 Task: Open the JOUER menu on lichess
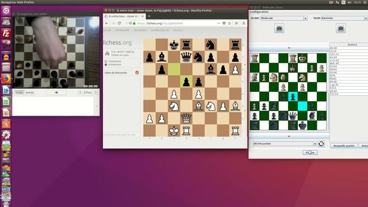[x=108, y=30]
